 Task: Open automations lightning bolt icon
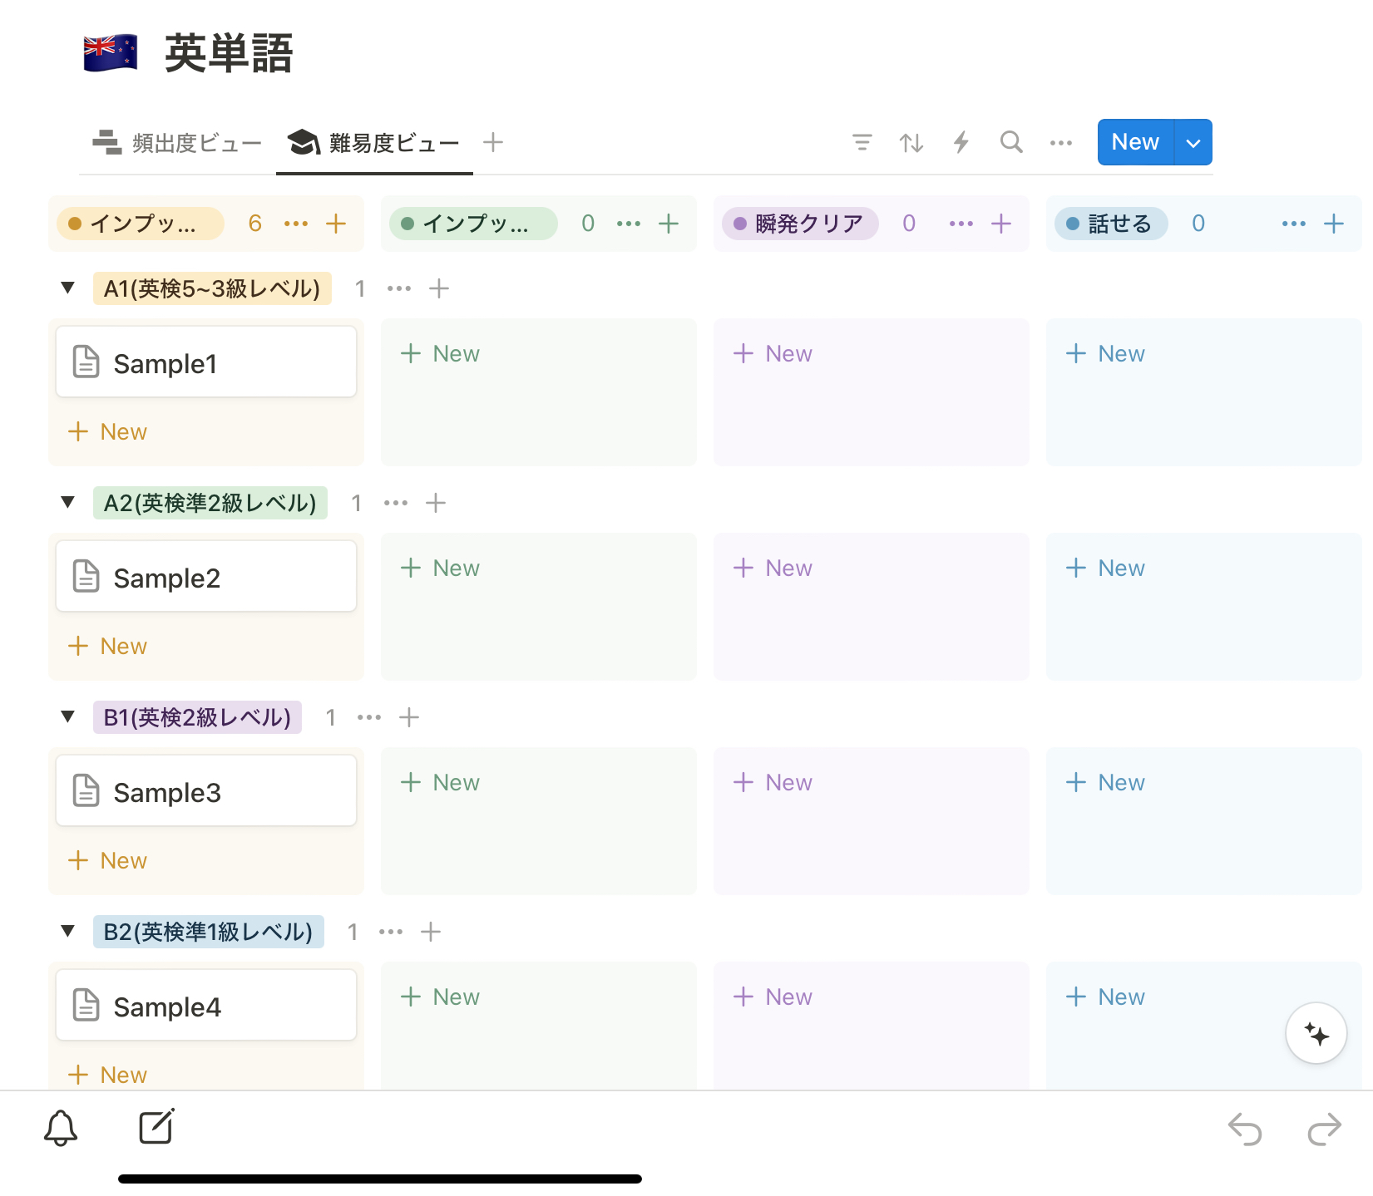(x=961, y=142)
